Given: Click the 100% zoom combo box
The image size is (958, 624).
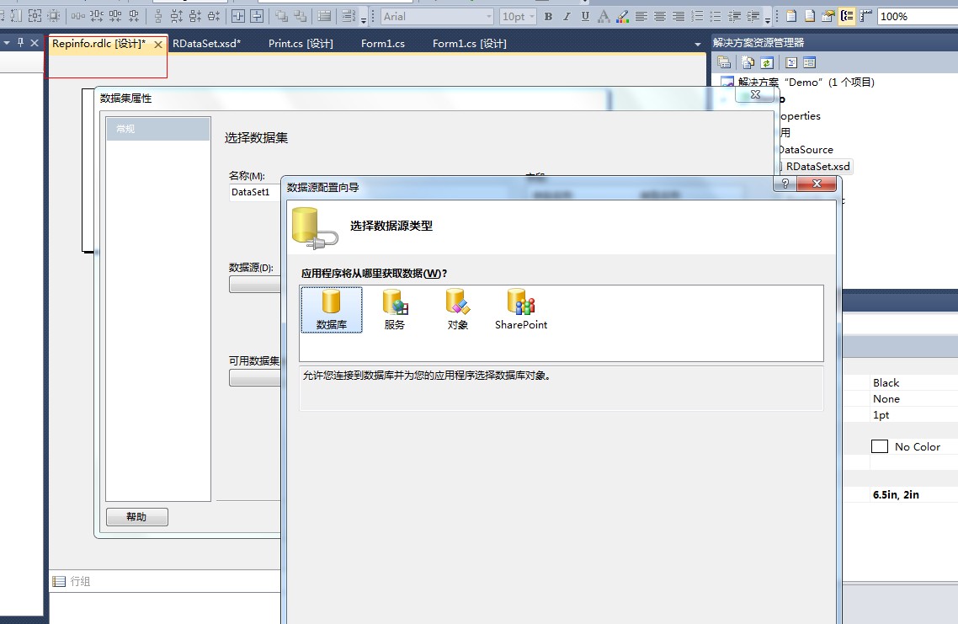Looking at the screenshot, I should coord(918,17).
